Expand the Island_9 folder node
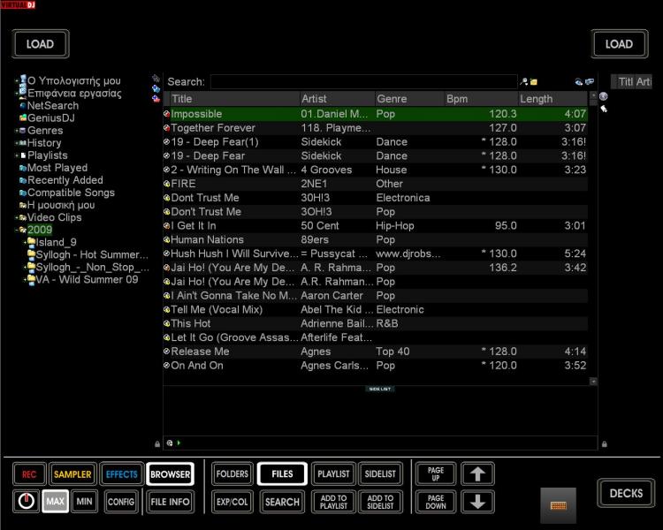 (x=25, y=243)
